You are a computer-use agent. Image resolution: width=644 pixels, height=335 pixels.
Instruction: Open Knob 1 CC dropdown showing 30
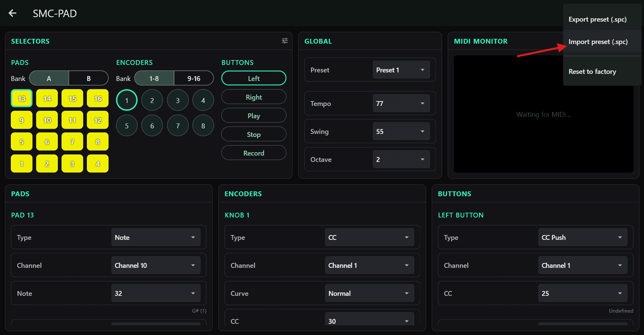coord(370,319)
